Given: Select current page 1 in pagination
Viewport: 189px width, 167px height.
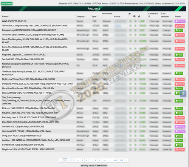Looking at the screenshot, I should [x=65, y=161].
